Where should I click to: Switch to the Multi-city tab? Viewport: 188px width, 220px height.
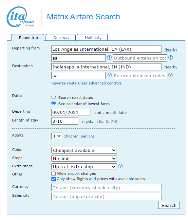click(92, 37)
